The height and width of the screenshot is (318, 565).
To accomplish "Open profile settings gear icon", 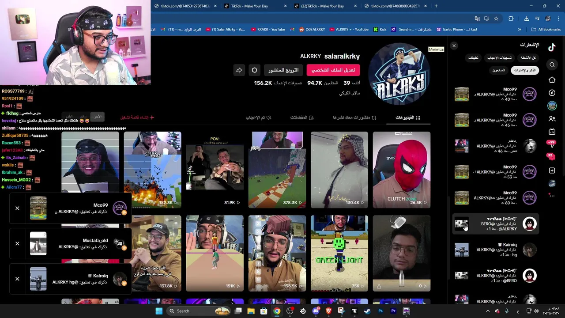I will [255, 70].
